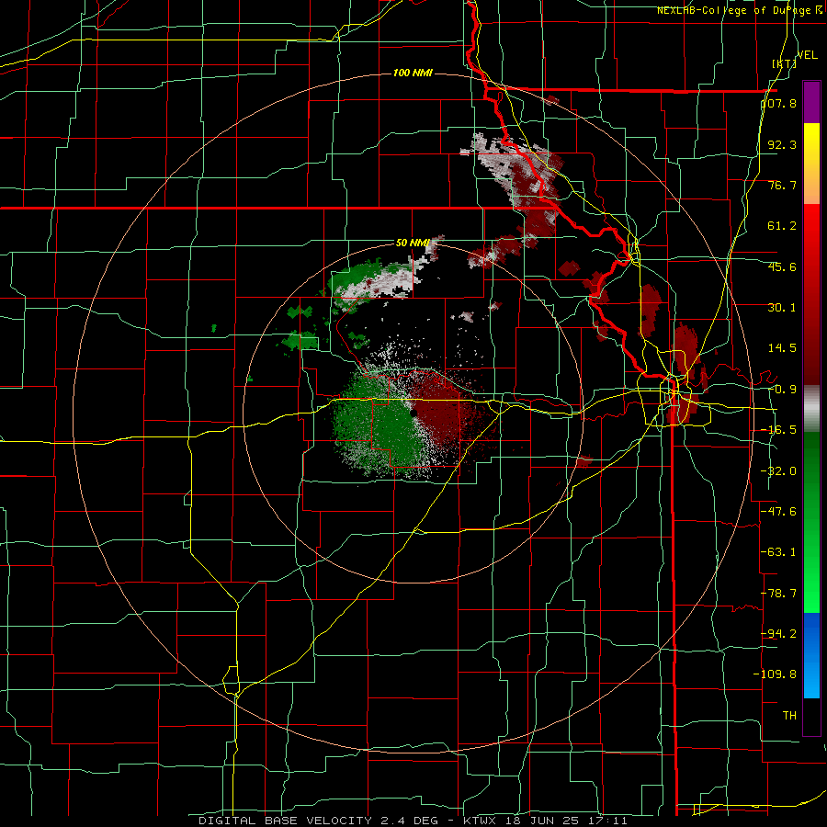Click the black radar site dot at map center

tap(414, 413)
